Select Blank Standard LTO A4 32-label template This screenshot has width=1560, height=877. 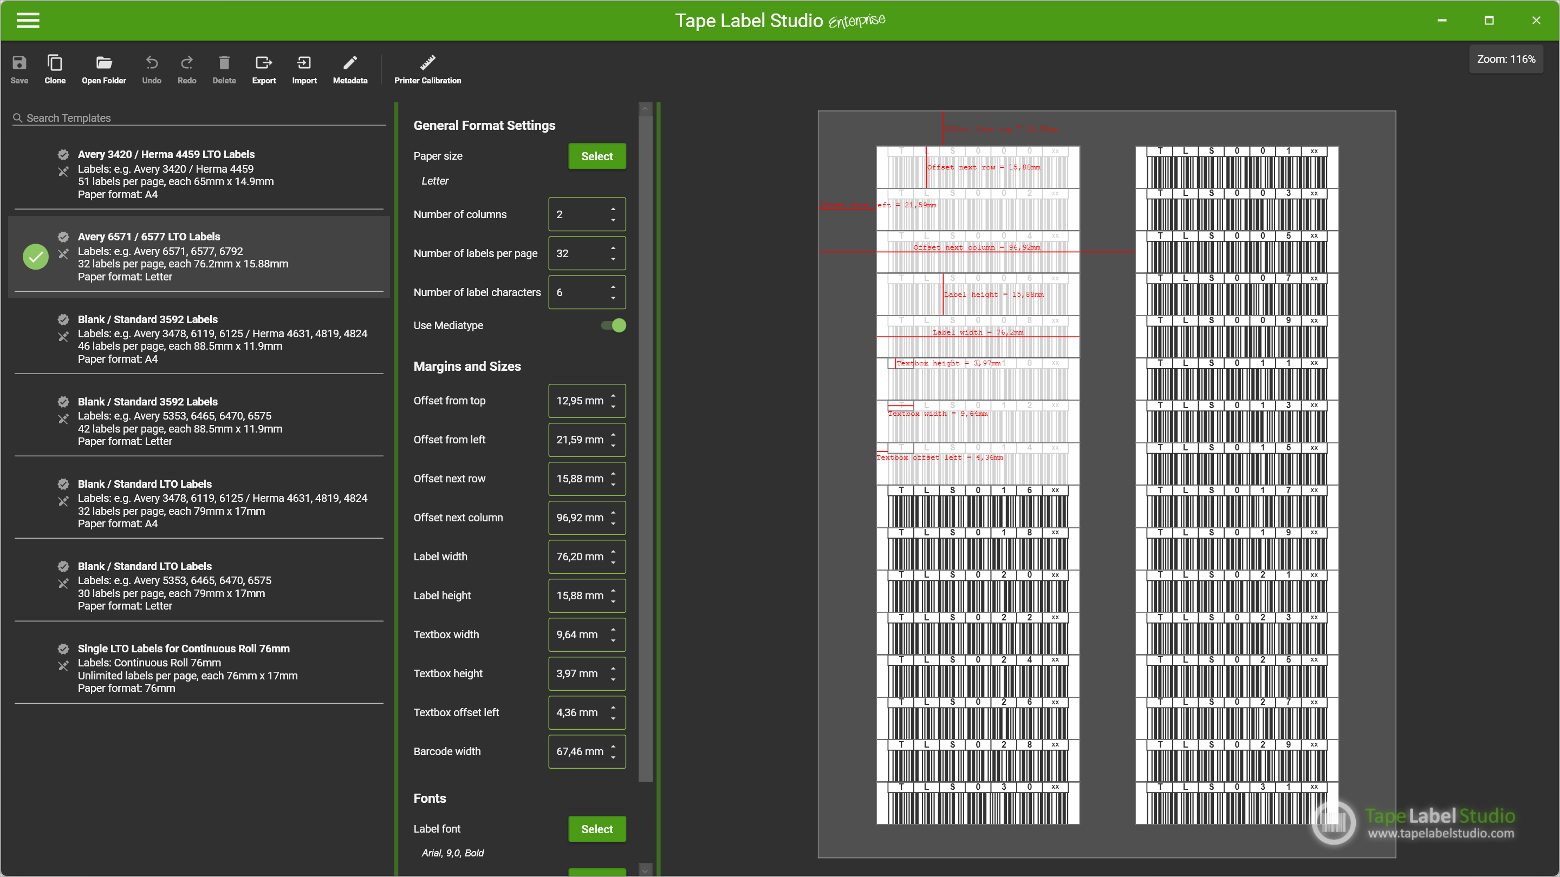(x=199, y=503)
